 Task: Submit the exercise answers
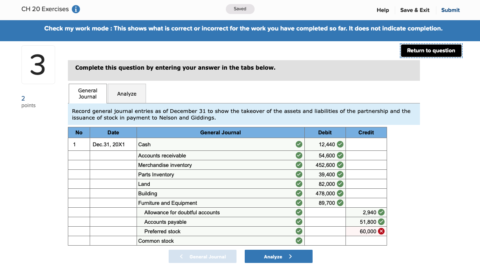pyautogui.click(x=450, y=10)
